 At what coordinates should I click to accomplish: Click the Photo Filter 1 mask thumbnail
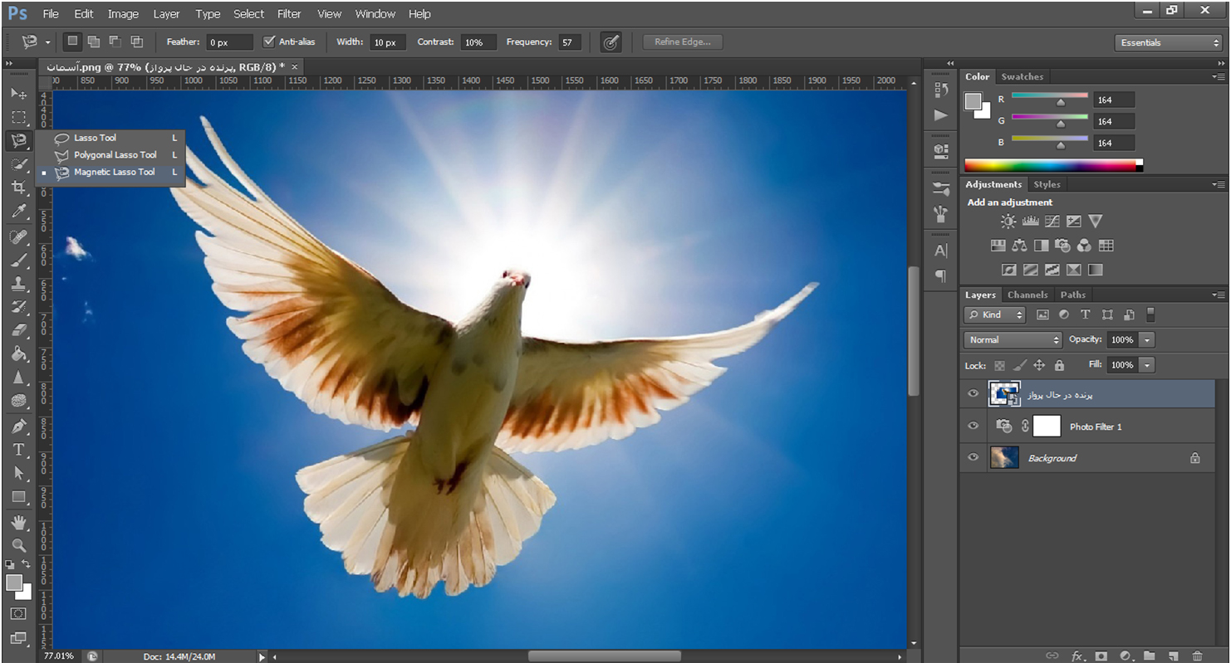tap(1047, 427)
